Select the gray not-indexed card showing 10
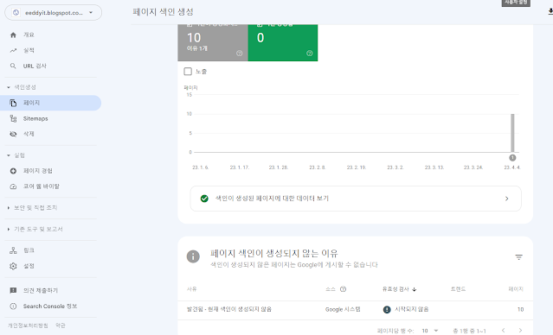The image size is (553, 335). 213,42
